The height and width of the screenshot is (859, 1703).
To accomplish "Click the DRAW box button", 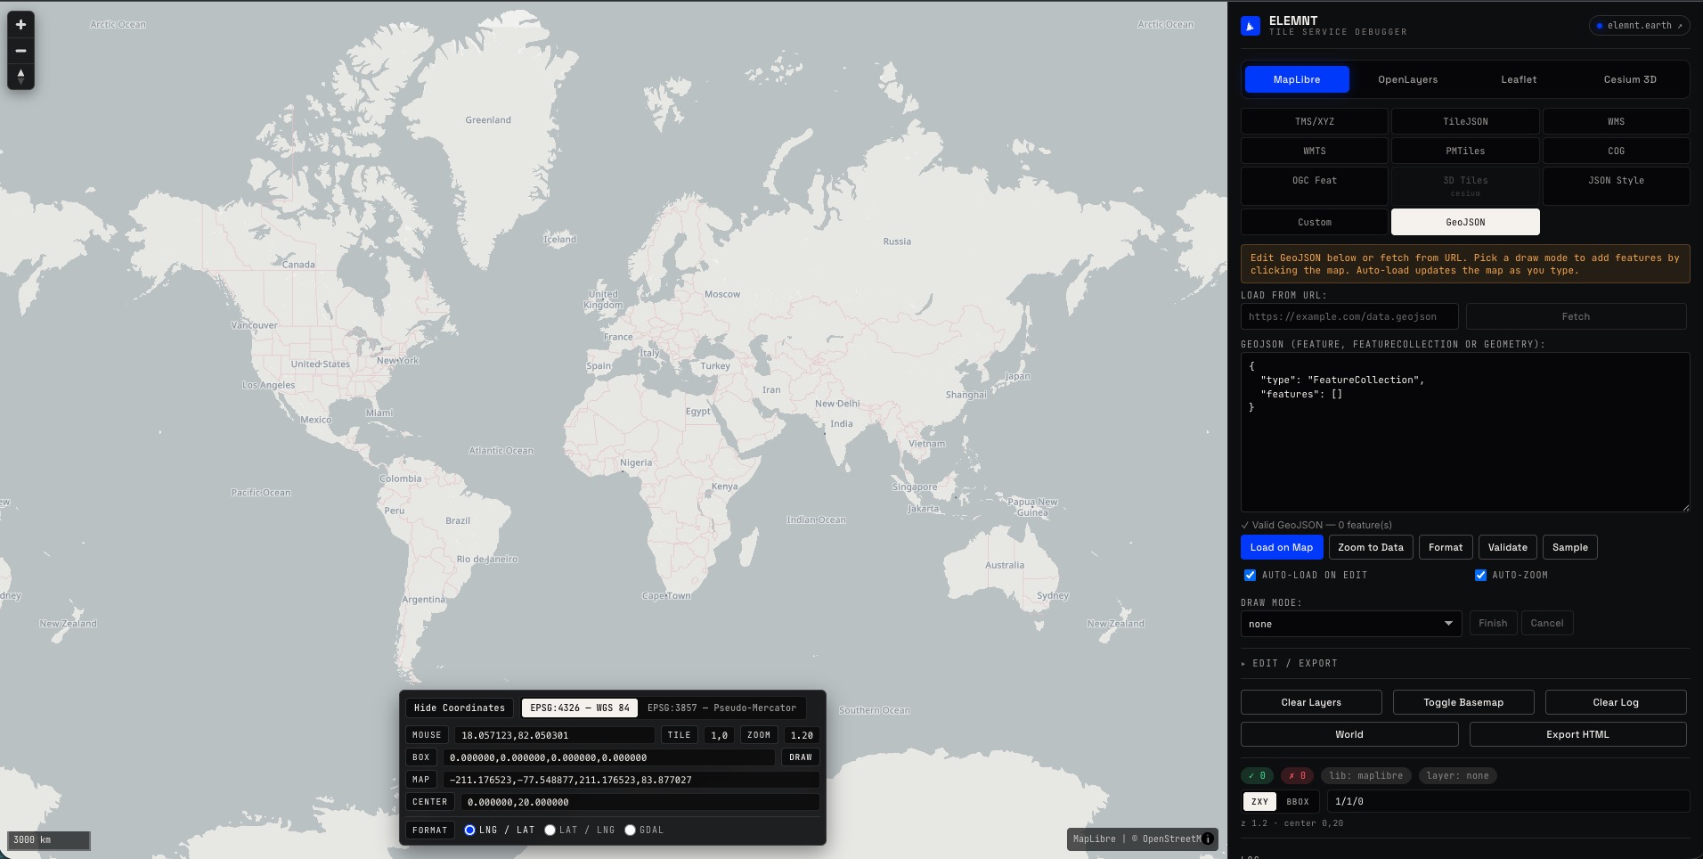I will 800,757.
